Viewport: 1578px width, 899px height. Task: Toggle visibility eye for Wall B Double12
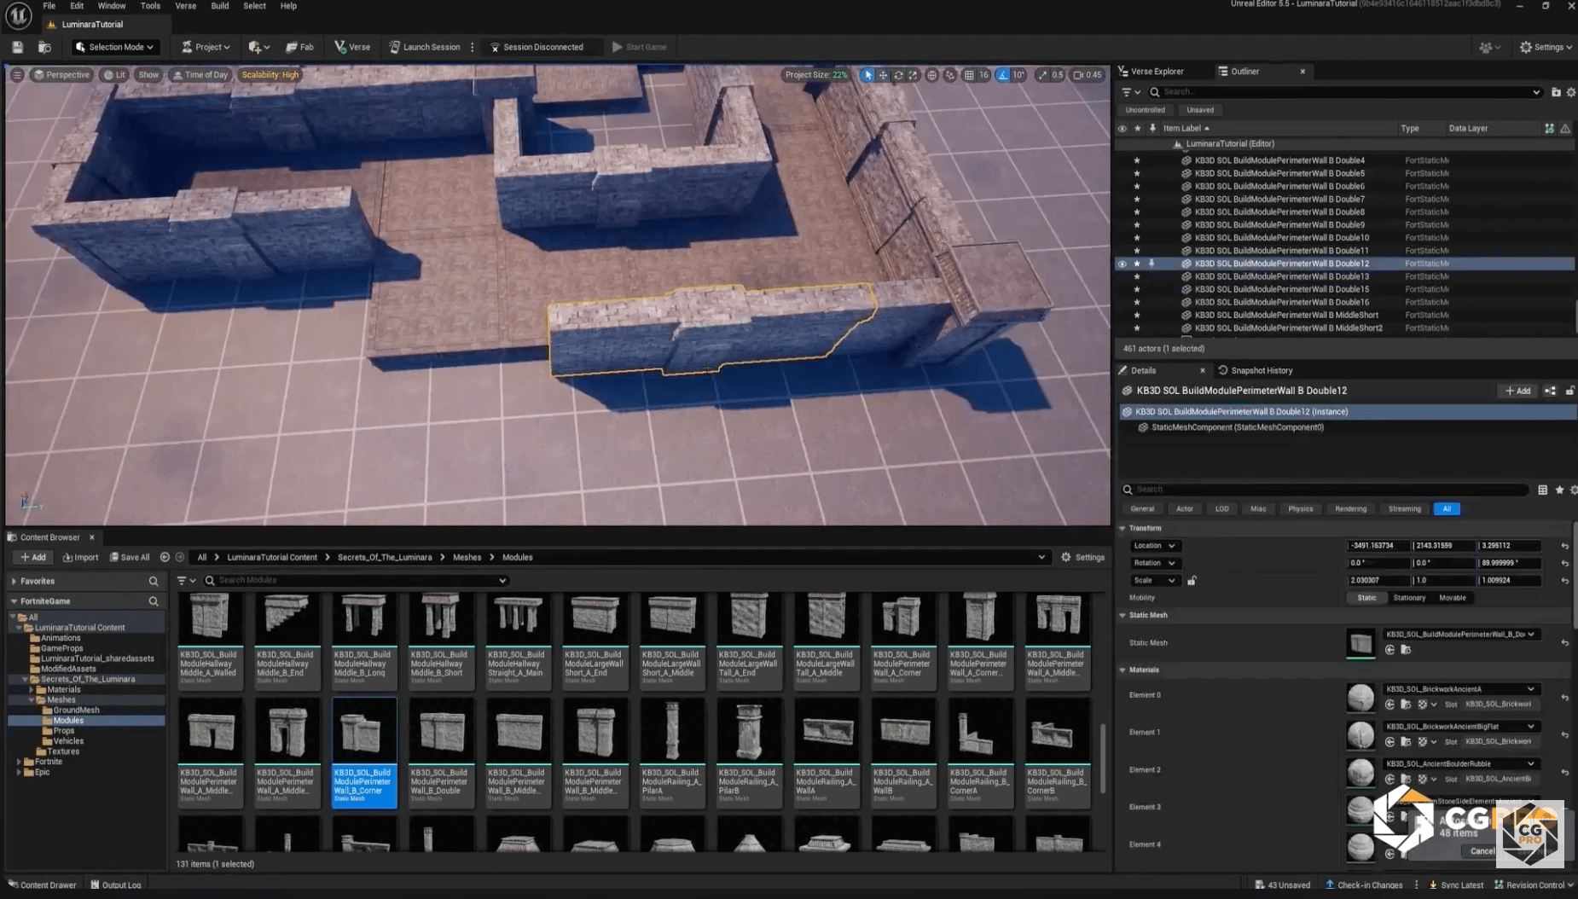pyautogui.click(x=1122, y=264)
